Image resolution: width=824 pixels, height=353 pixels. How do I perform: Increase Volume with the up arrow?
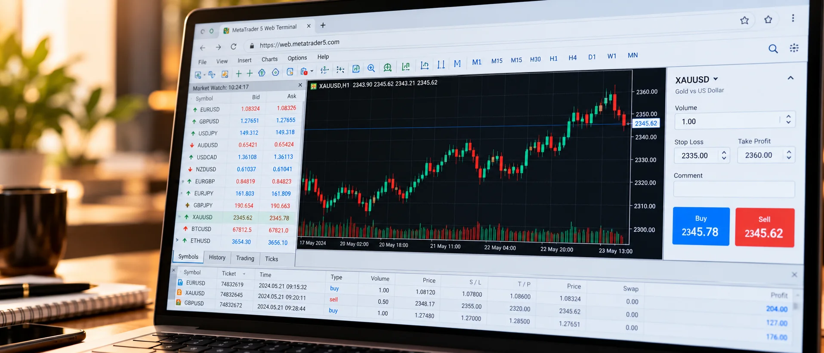tap(788, 117)
